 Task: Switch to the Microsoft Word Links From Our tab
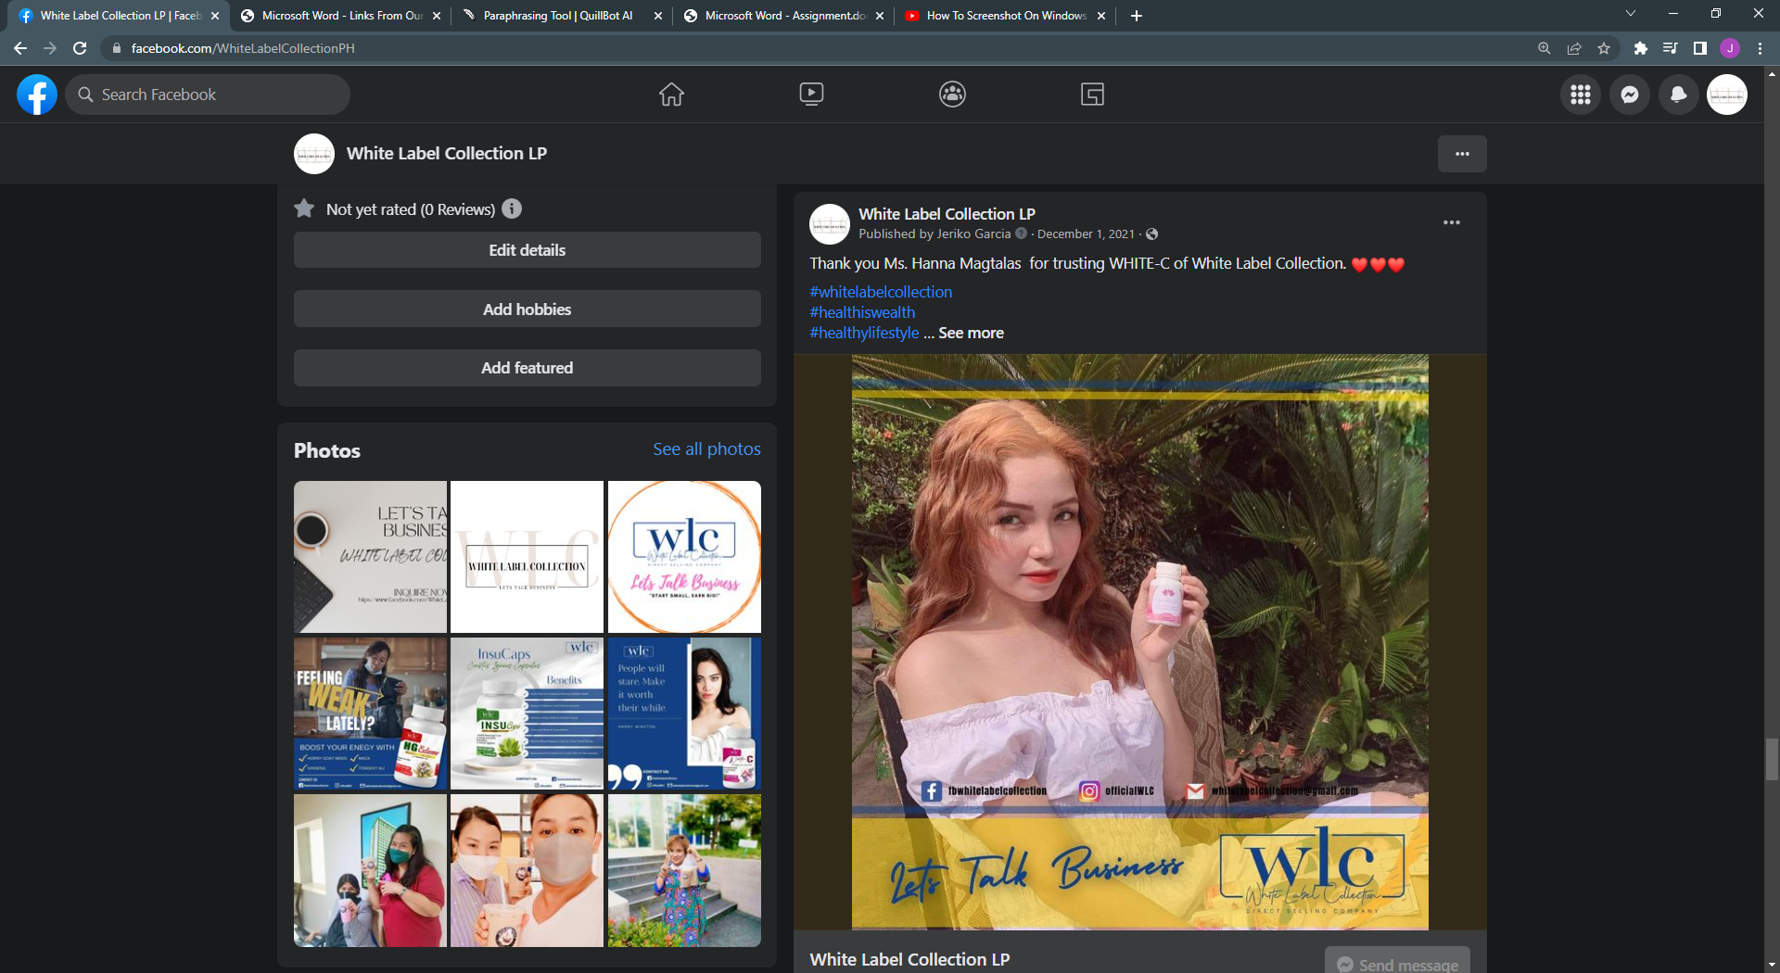pos(341,16)
